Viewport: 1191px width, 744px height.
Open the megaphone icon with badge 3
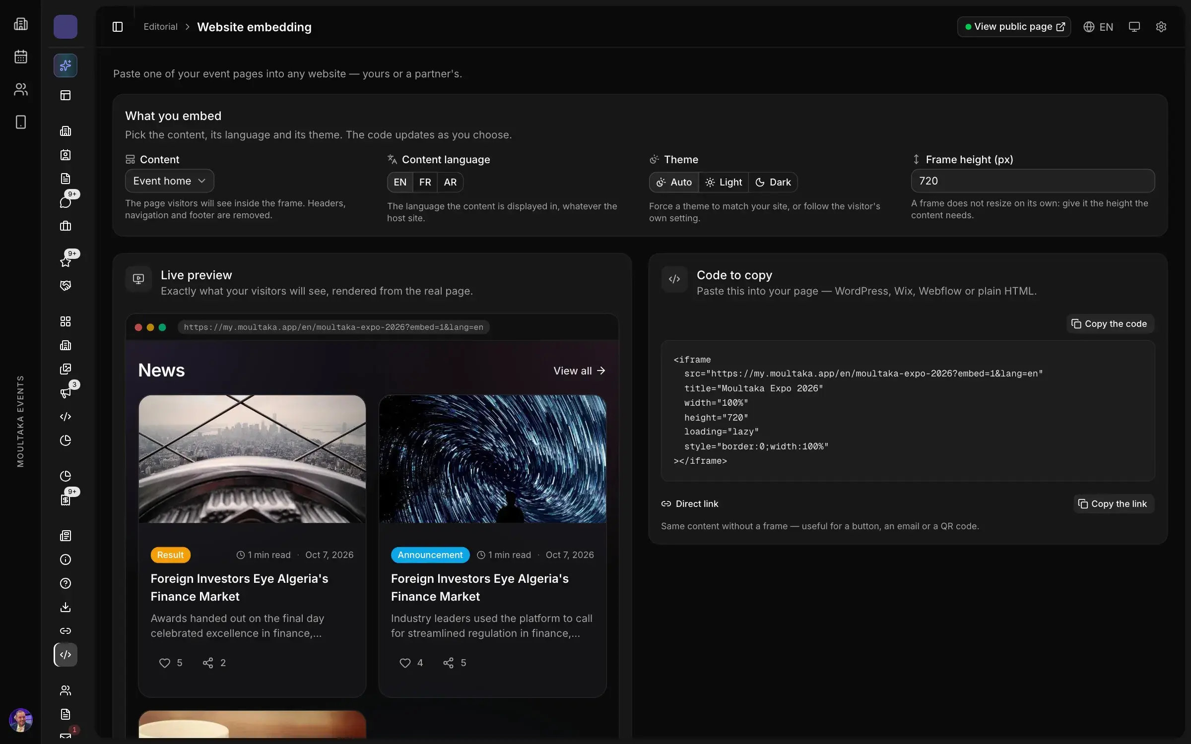[x=66, y=392]
